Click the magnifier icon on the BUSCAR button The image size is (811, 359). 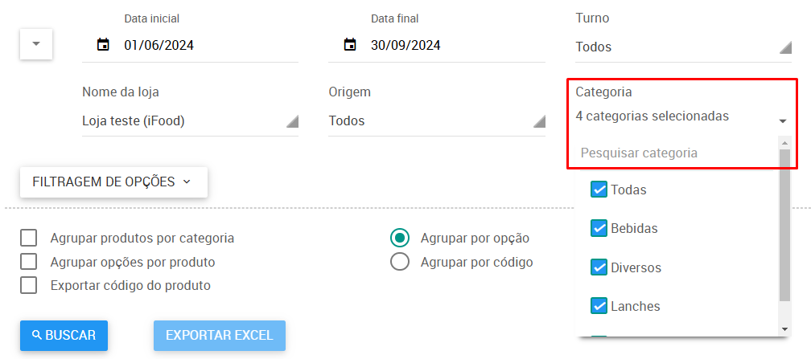pyautogui.click(x=37, y=335)
